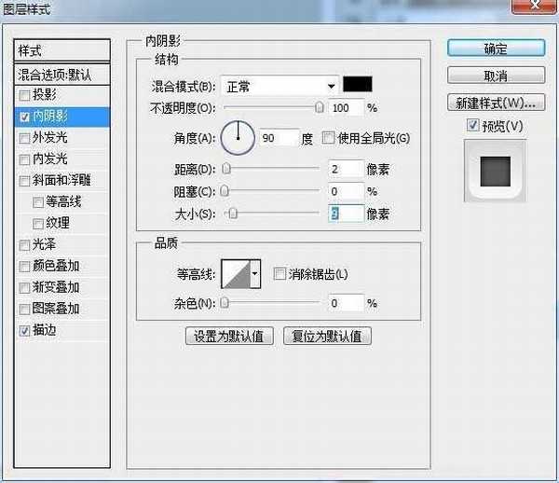The height and width of the screenshot is (483, 559).
Task: Select the 渐变叠加 gradient overlay row label
Action: coord(56,287)
